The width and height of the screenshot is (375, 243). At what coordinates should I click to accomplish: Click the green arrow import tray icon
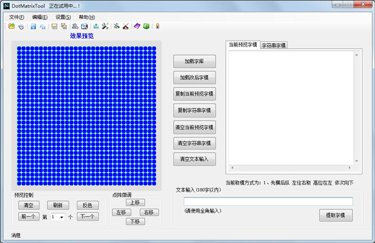(96, 26)
